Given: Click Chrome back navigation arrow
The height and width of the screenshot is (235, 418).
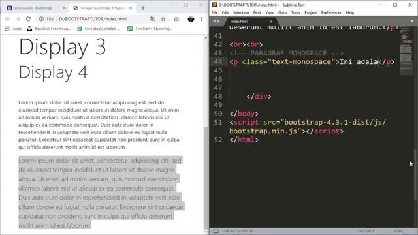Looking at the screenshot, I should point(7,19).
